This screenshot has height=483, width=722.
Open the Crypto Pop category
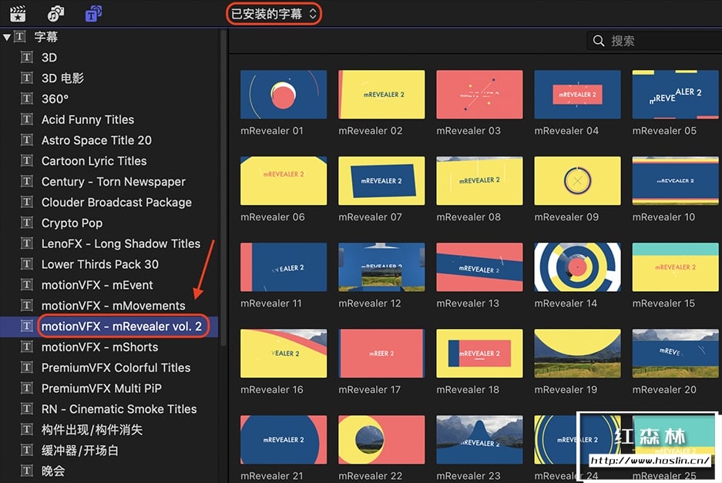point(72,223)
